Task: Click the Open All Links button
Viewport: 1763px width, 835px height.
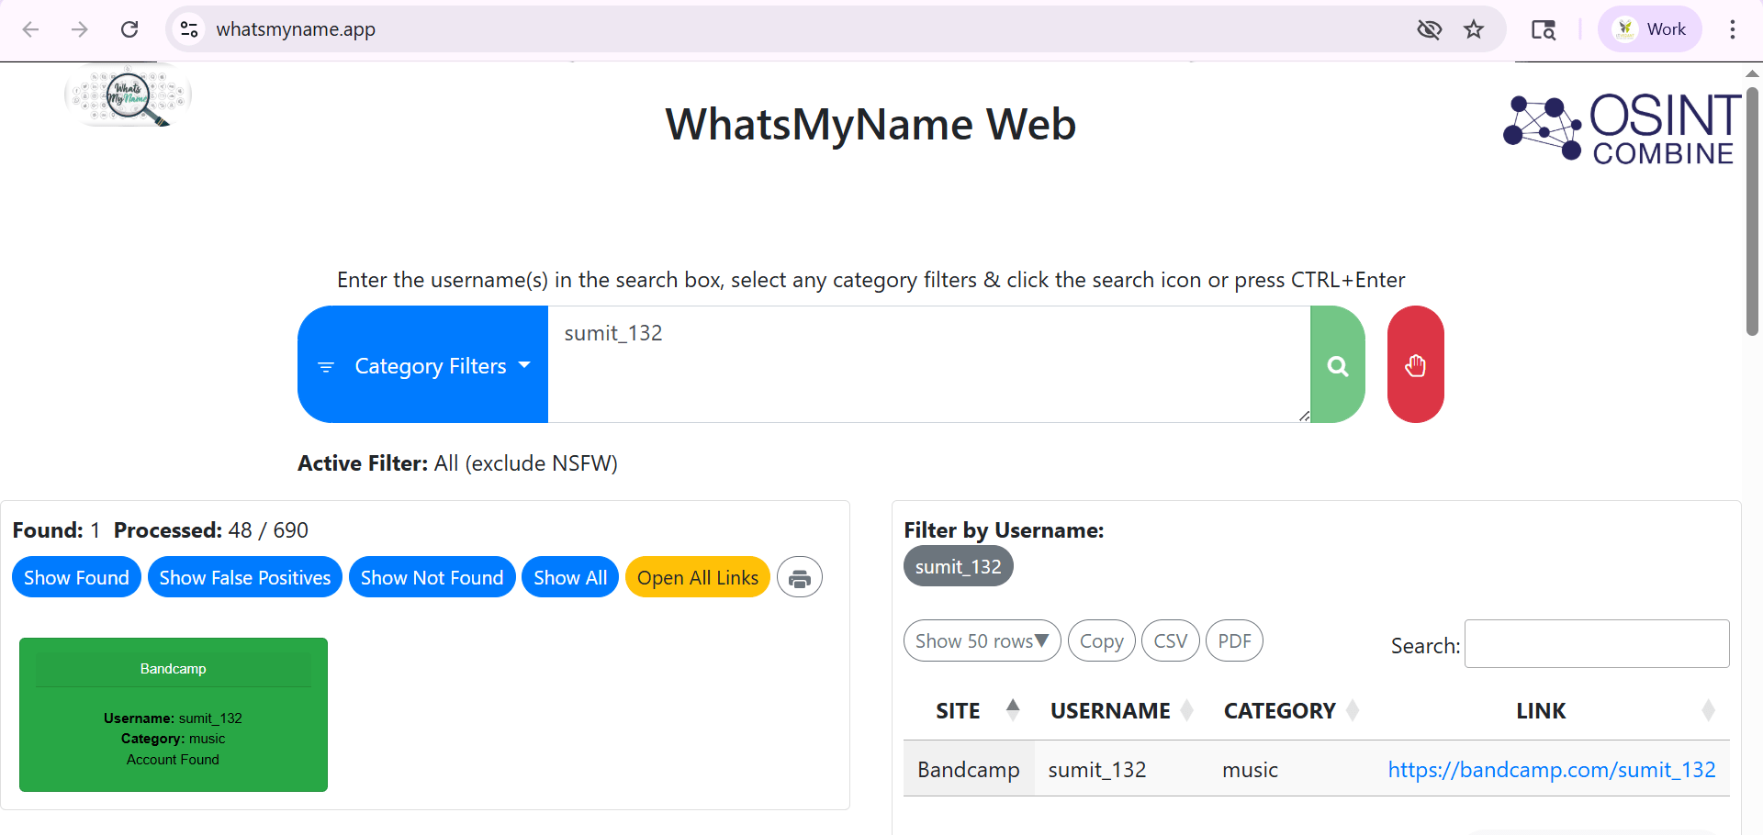Action: coord(698,577)
